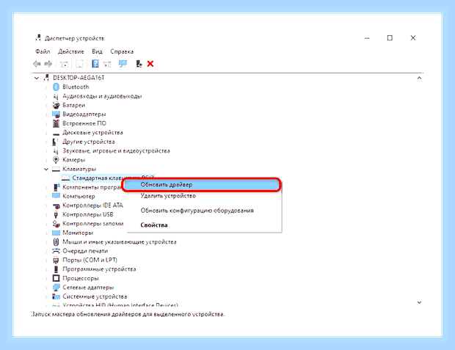Click the Back arrow toolbar icon
The image size is (455, 350).
pos(37,64)
